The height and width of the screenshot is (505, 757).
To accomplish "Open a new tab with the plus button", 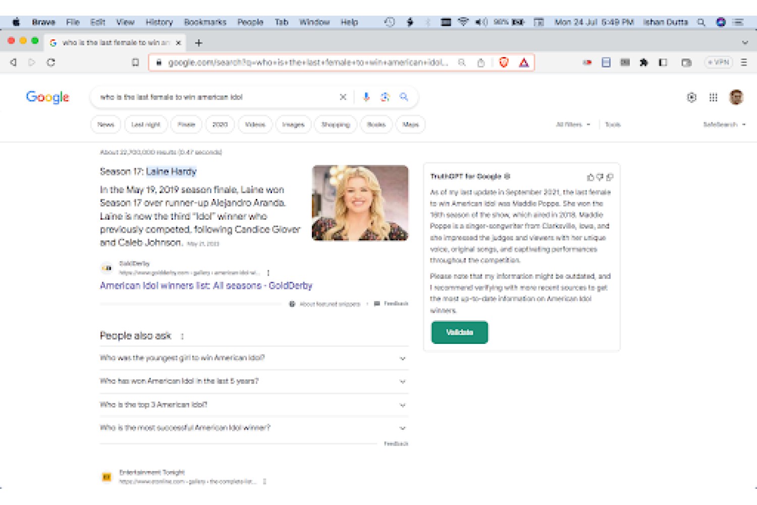I will [x=199, y=43].
